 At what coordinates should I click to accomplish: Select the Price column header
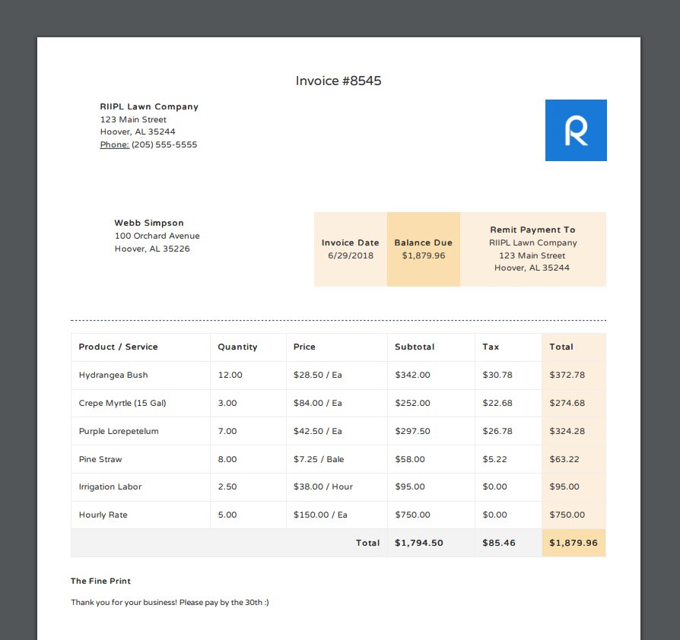coord(304,347)
